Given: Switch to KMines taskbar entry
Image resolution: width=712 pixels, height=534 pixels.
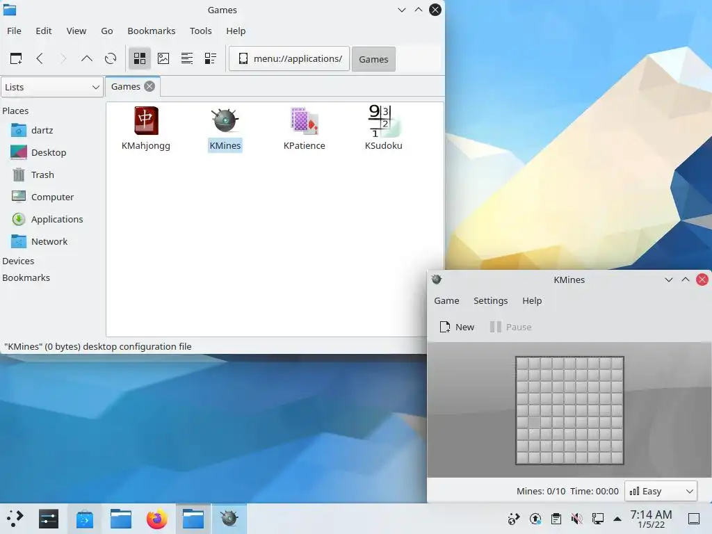Looking at the screenshot, I should click(229, 519).
